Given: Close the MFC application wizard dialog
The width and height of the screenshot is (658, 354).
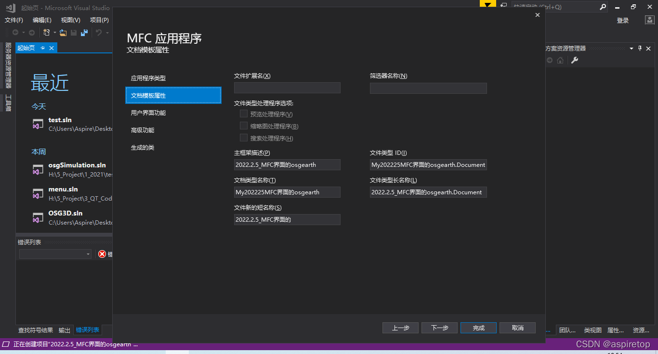Looking at the screenshot, I should pyautogui.click(x=538, y=15).
